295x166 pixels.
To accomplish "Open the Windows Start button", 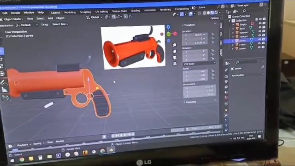I will (x=12, y=160).
